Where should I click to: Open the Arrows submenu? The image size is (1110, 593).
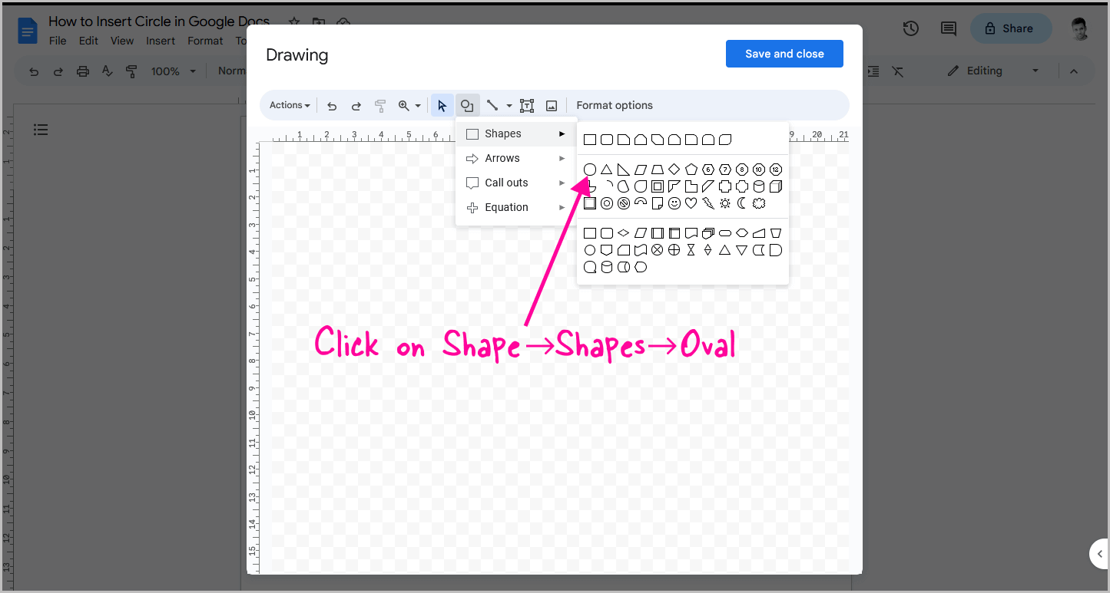pos(516,158)
